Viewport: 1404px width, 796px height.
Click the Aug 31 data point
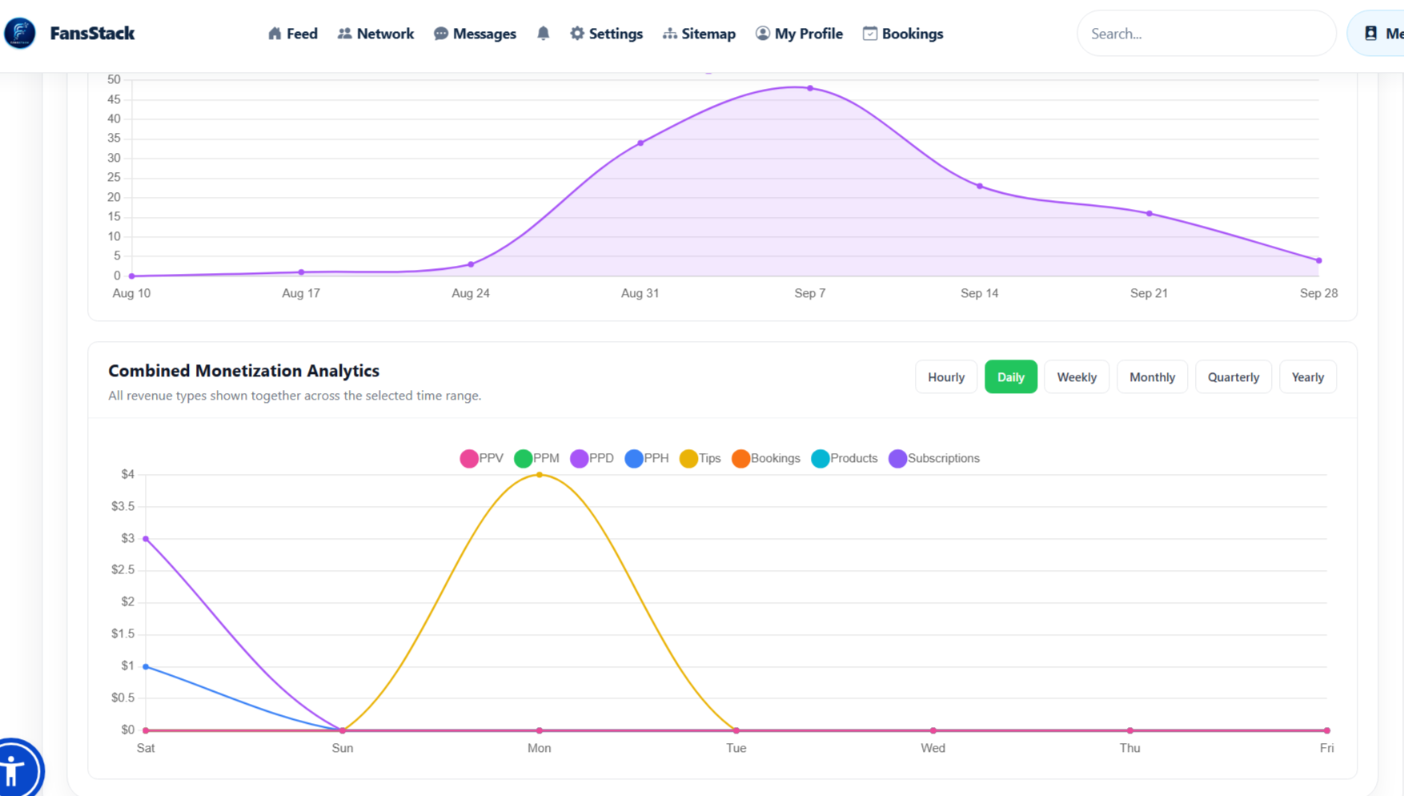tap(640, 143)
